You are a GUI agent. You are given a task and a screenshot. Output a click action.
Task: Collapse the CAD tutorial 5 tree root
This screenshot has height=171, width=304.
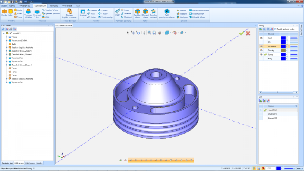coord(4,33)
